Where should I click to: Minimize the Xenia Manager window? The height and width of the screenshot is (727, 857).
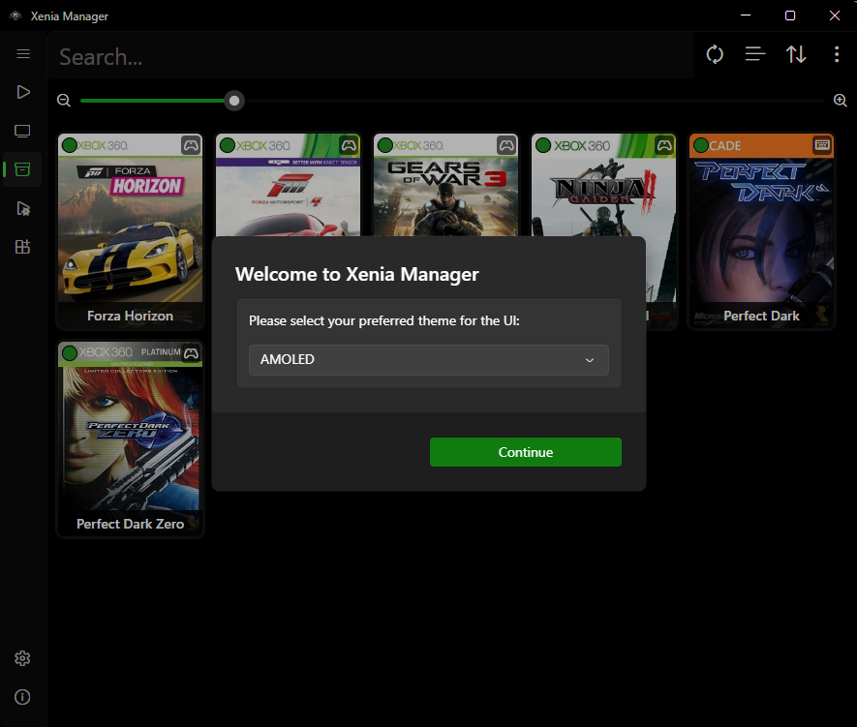tap(746, 15)
